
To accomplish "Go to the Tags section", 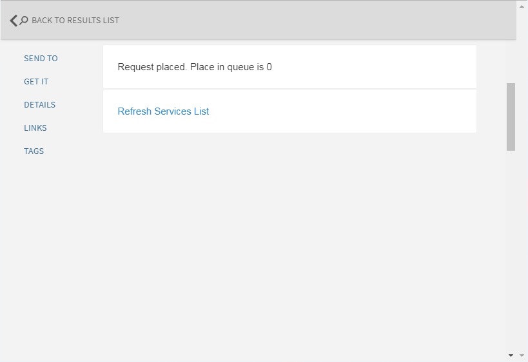I will [34, 151].
